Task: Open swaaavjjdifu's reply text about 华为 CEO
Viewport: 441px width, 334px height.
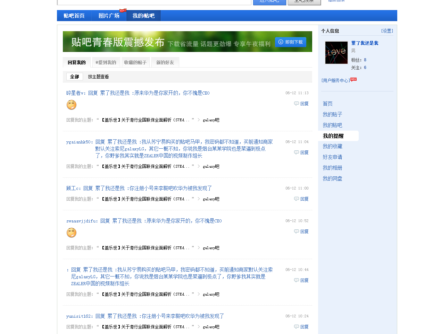Action: (161, 221)
